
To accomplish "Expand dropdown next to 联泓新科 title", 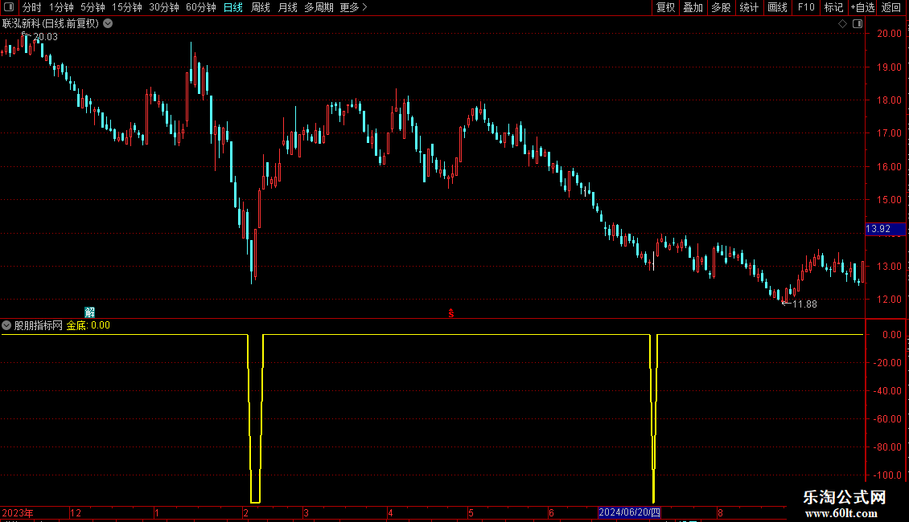I will 108,23.
